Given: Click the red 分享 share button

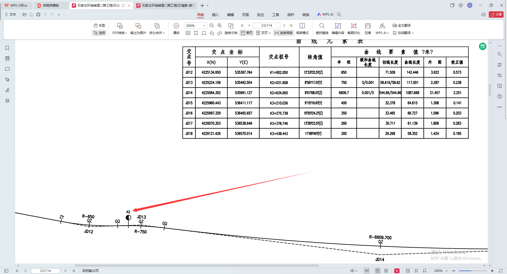Looking at the screenshot, I should (x=496, y=14).
